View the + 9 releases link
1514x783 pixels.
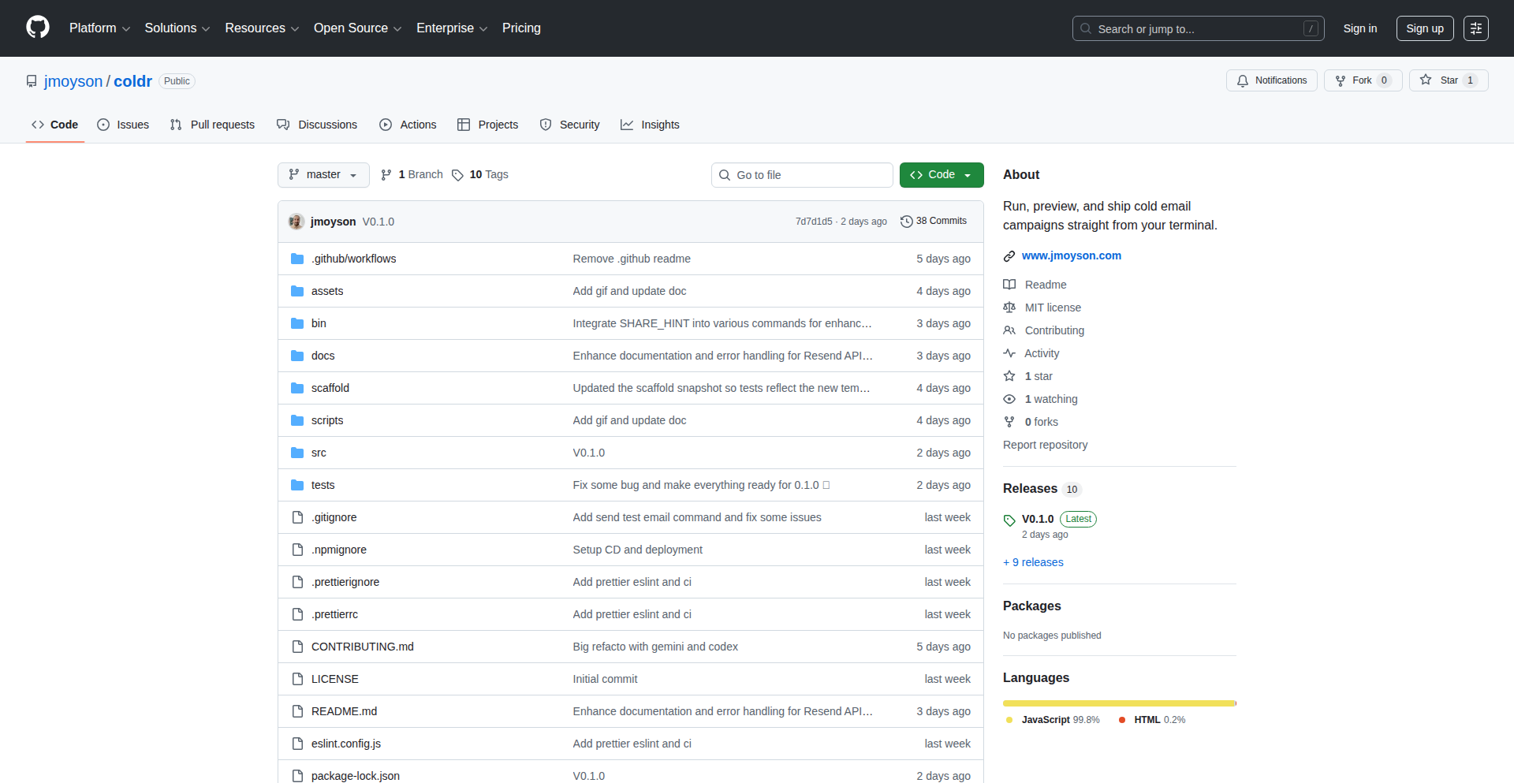[x=1033, y=562]
